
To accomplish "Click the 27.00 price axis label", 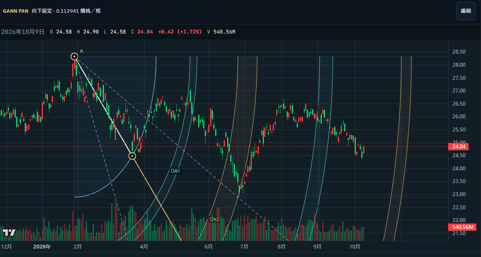I will click(458, 91).
